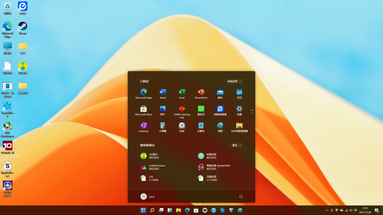Open the 爱奇艺 (iQIYI) app
Screen dimensions: 383x215
201,110
